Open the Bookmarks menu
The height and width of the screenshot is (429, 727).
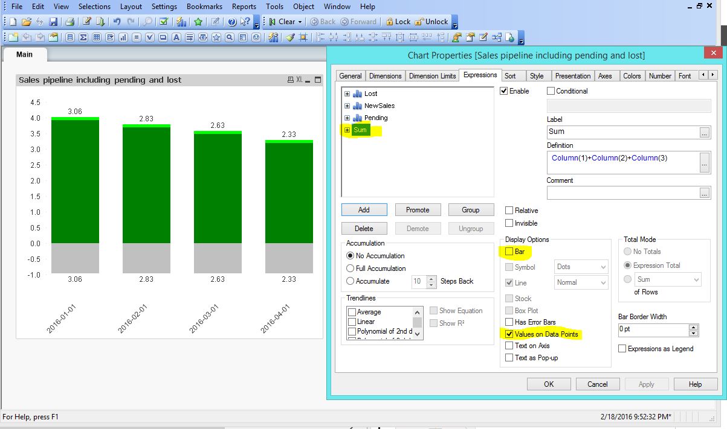[204, 7]
